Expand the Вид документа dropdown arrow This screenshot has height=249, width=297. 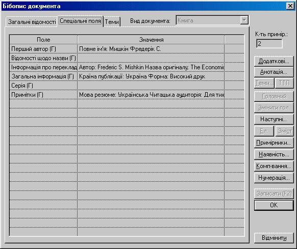pos(244,20)
